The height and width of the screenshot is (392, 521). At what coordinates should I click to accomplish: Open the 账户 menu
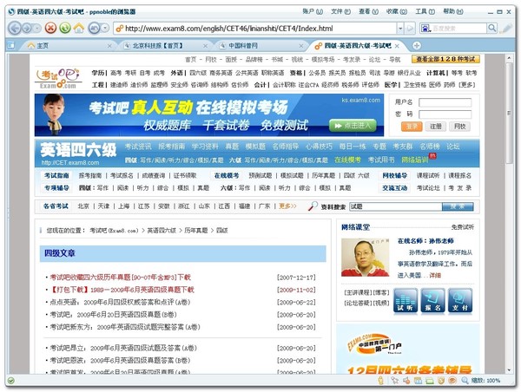(x=313, y=11)
